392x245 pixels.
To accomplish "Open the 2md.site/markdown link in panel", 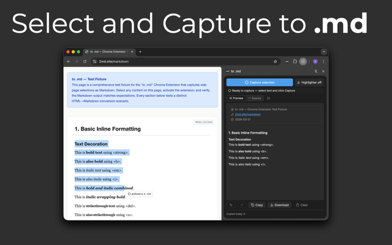I will pos(247,115).
